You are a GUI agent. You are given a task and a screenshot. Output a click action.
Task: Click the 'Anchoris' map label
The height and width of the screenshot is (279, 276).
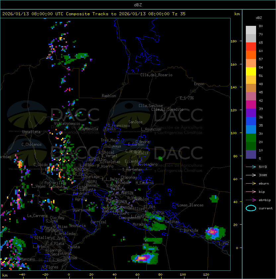[78, 226]
